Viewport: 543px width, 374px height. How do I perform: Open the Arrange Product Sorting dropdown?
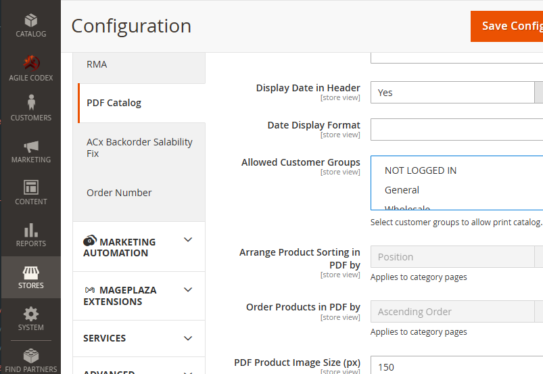(x=456, y=256)
